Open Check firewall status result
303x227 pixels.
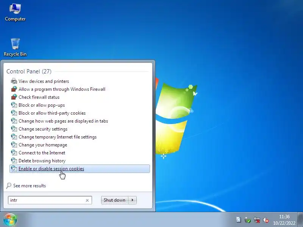pyautogui.click(x=39, y=97)
